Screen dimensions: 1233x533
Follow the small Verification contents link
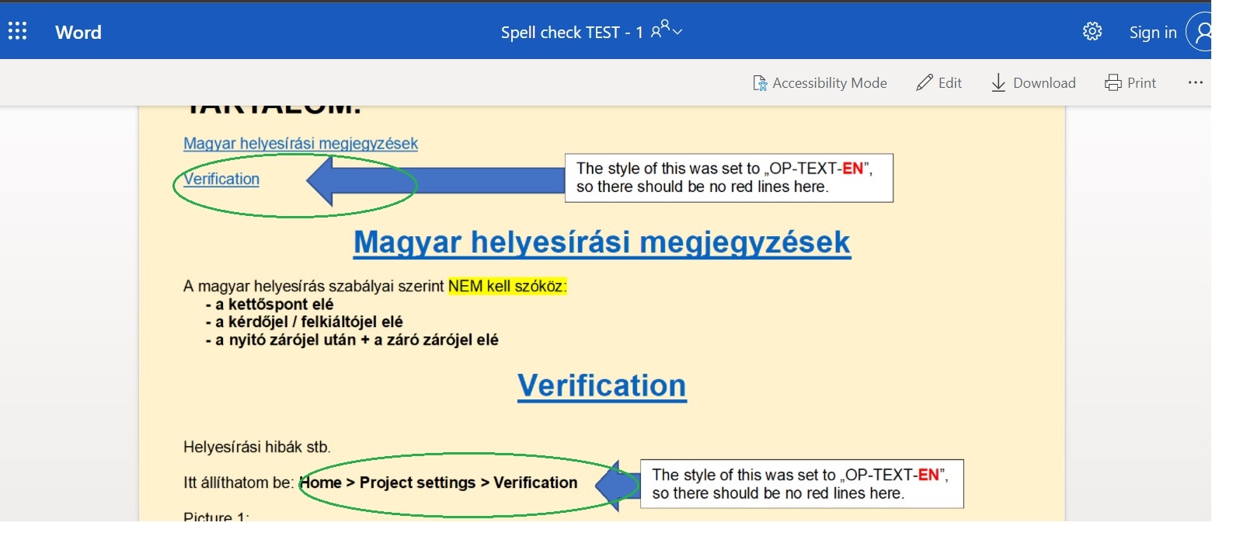tap(221, 179)
